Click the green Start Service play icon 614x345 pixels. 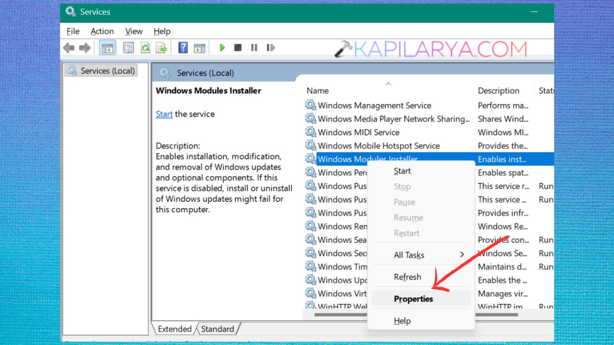click(222, 48)
